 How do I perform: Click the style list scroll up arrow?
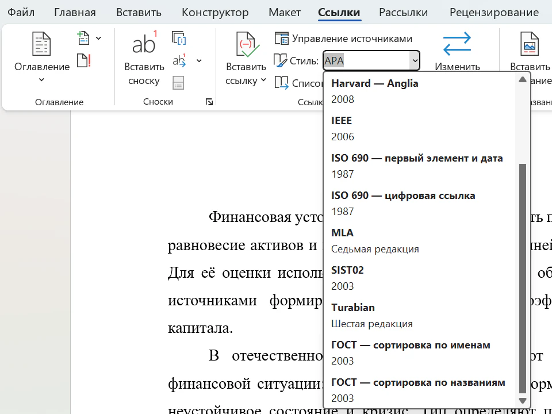[x=523, y=79]
